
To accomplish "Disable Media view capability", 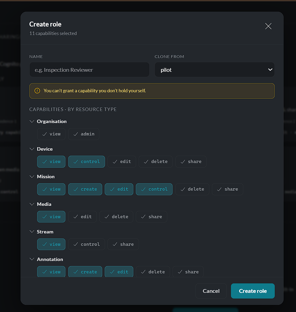I will tap(51, 217).
